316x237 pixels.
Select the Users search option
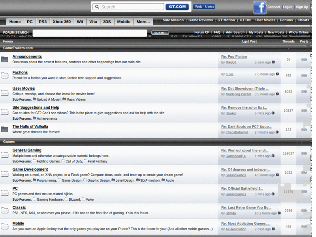[x=209, y=7]
